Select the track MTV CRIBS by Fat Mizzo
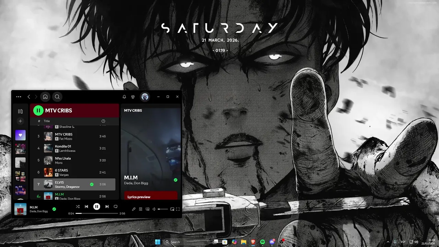439x247 pixels. tap(74, 136)
